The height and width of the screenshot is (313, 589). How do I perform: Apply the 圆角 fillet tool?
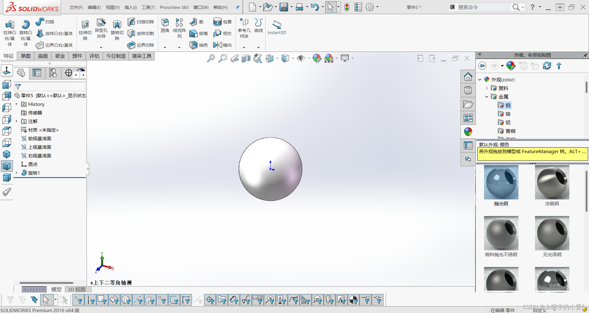pos(165,25)
